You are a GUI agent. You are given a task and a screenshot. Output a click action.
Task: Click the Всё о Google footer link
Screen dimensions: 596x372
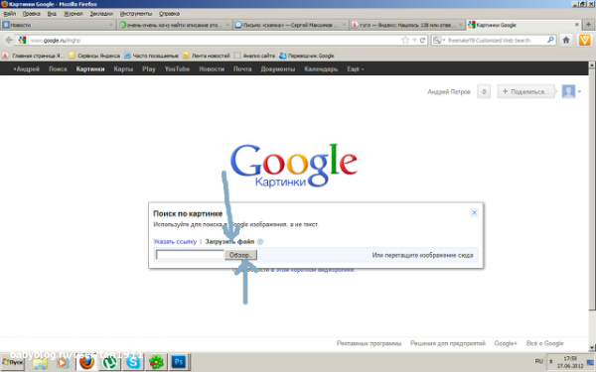[544, 343]
